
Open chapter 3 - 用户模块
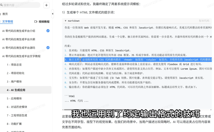pos(14,81)
